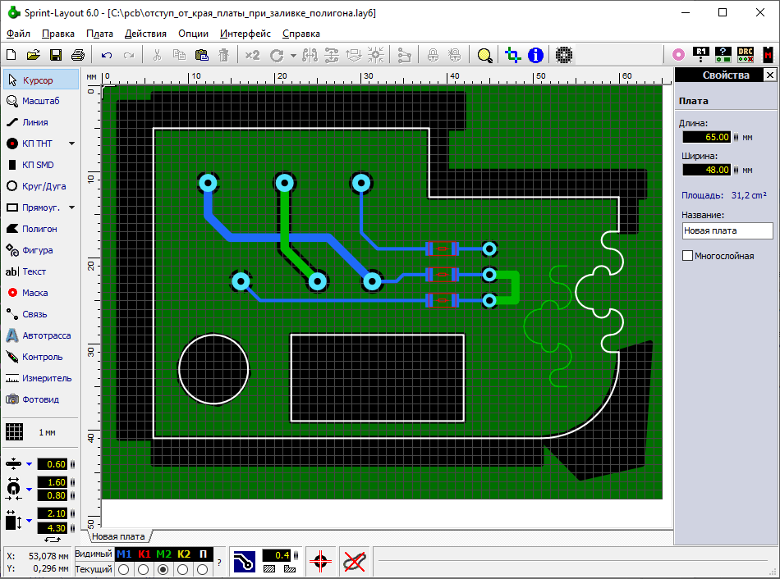780x579 pixels.
Task: Open the DRC design rule check panel
Action: [x=745, y=55]
